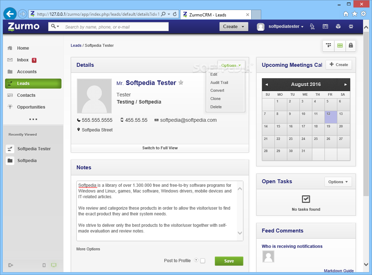Open the search scope magnifier dropdown
The height and width of the screenshot is (275, 372).
point(55,26)
